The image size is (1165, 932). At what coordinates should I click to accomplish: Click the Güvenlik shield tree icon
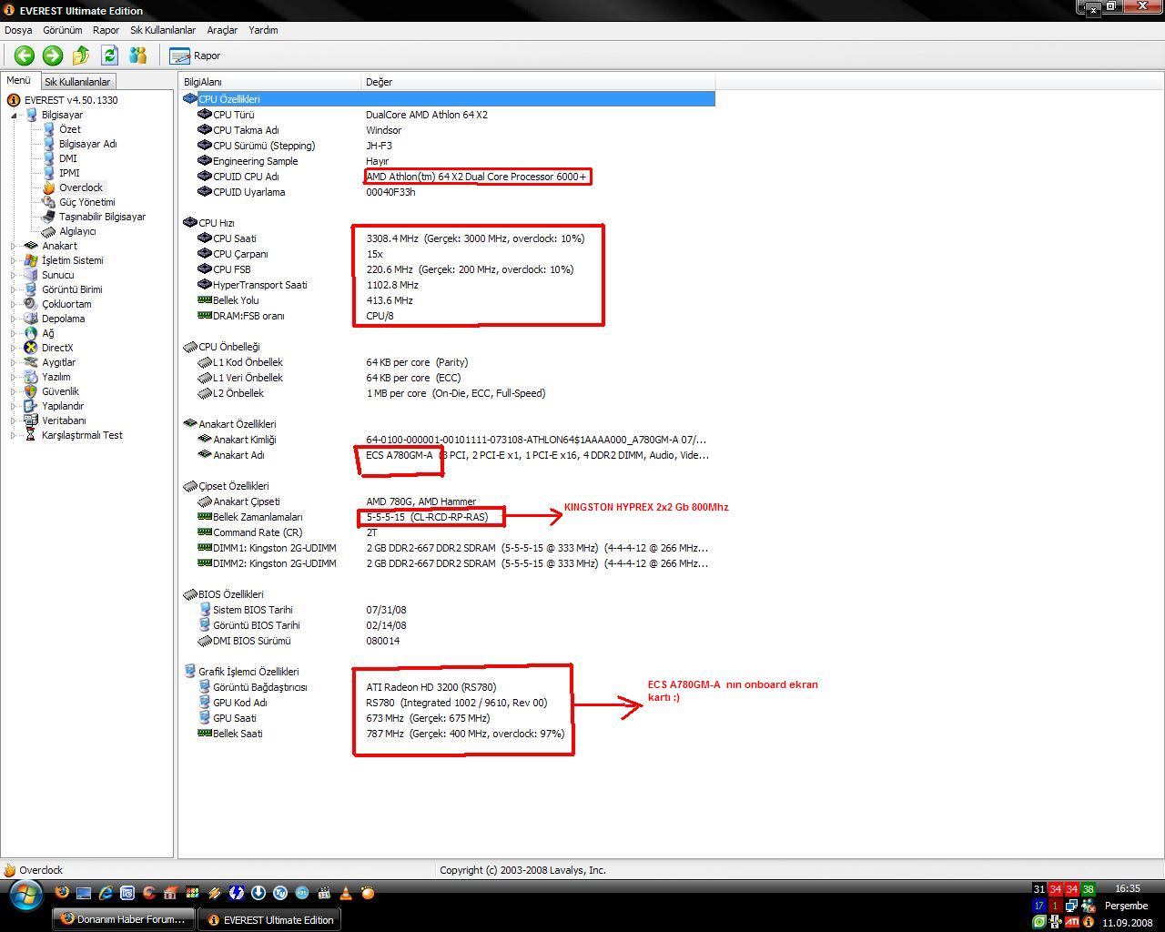tap(31, 391)
